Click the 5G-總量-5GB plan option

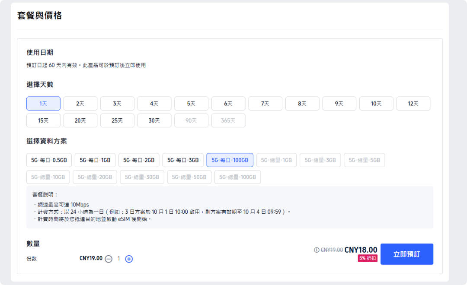tap(365, 160)
